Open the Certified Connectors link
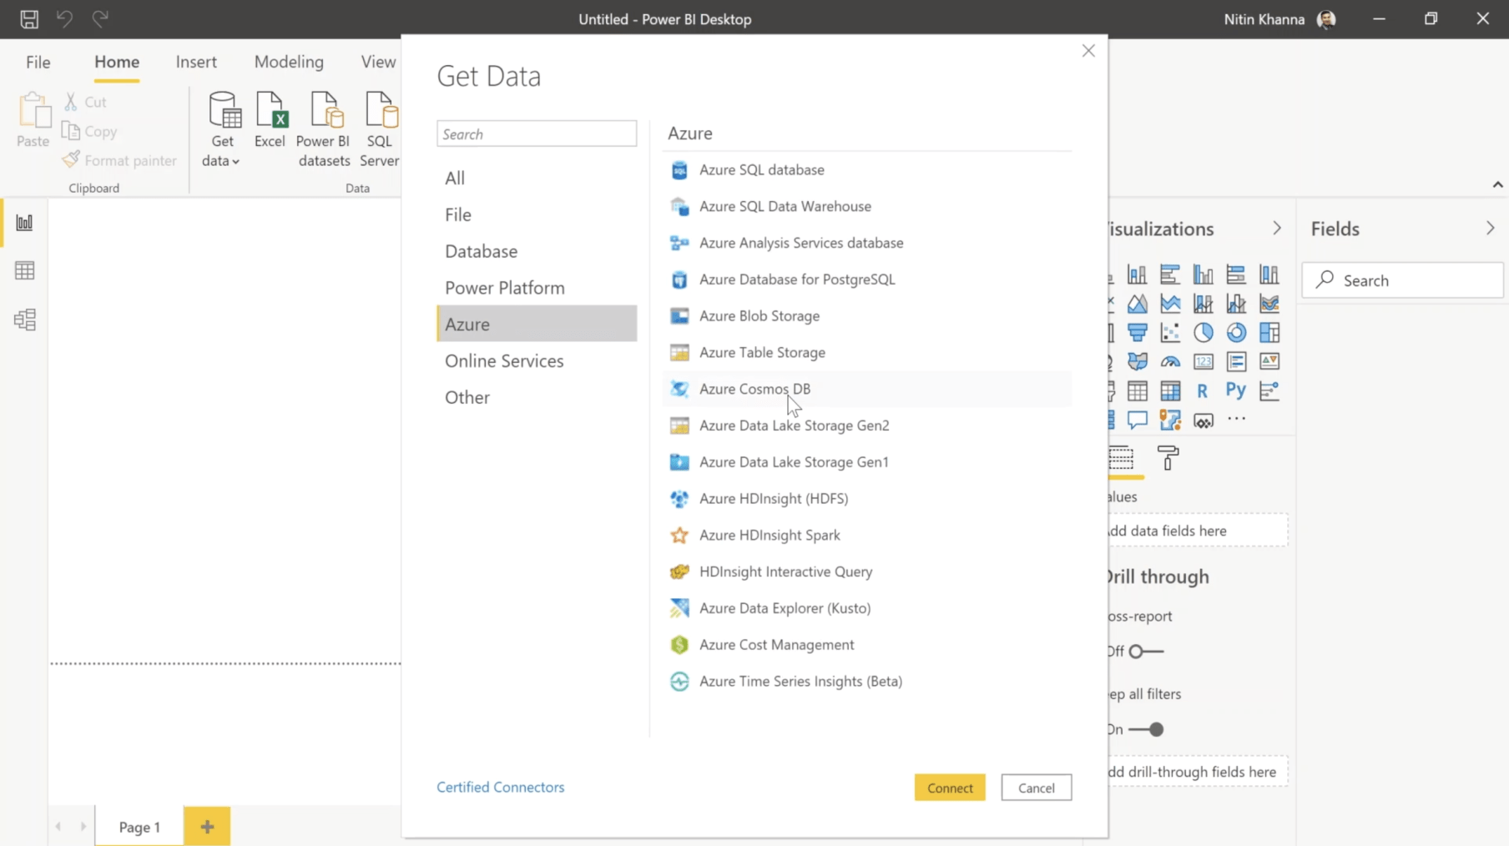The width and height of the screenshot is (1509, 846). coord(501,787)
